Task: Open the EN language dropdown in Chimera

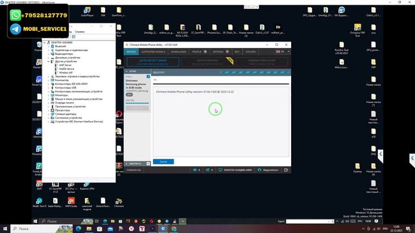Action: click(283, 52)
